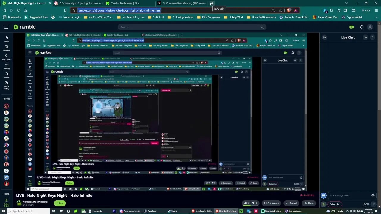Go back with the browser back arrow
The height and width of the screenshot is (214, 381).
pos(5,10)
